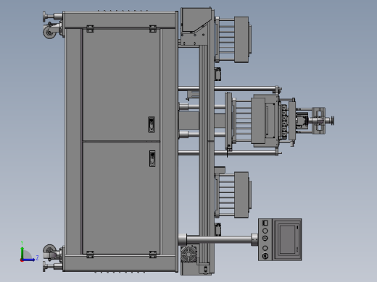Select the handwheel at the central press assembly's end
This screenshot has width=377, height=282.
pyautogui.click(x=333, y=121)
